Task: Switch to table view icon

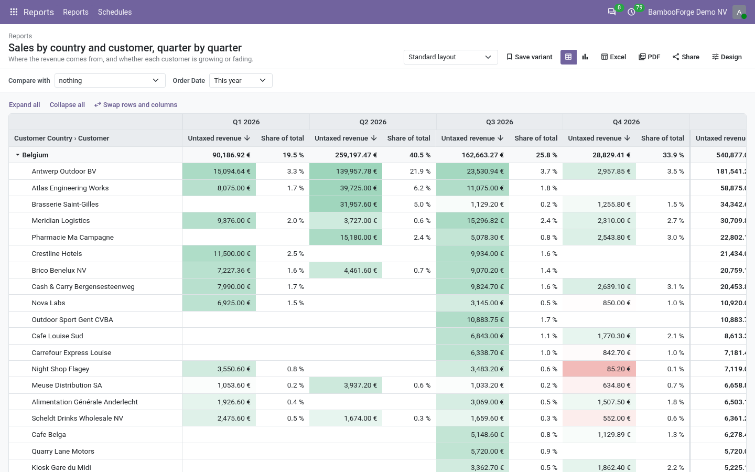Action: (568, 57)
